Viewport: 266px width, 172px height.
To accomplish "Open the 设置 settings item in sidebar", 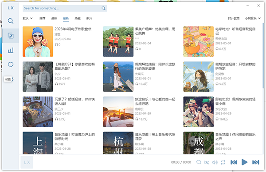I will (8, 79).
